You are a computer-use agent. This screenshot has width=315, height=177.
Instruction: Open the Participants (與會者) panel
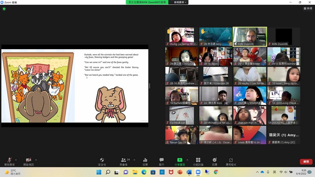[124, 162]
